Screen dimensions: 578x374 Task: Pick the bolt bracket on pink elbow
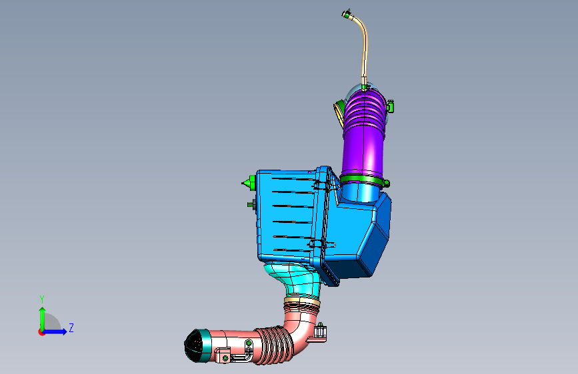318,333
